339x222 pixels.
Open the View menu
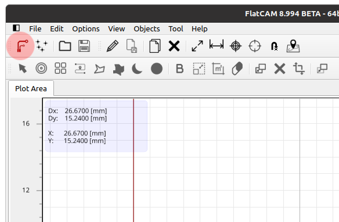pos(117,28)
